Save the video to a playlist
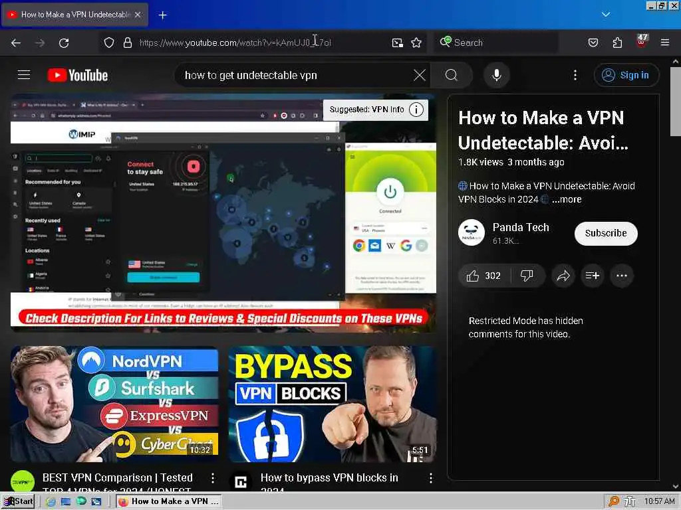Image resolution: width=681 pixels, height=510 pixels. tap(593, 276)
